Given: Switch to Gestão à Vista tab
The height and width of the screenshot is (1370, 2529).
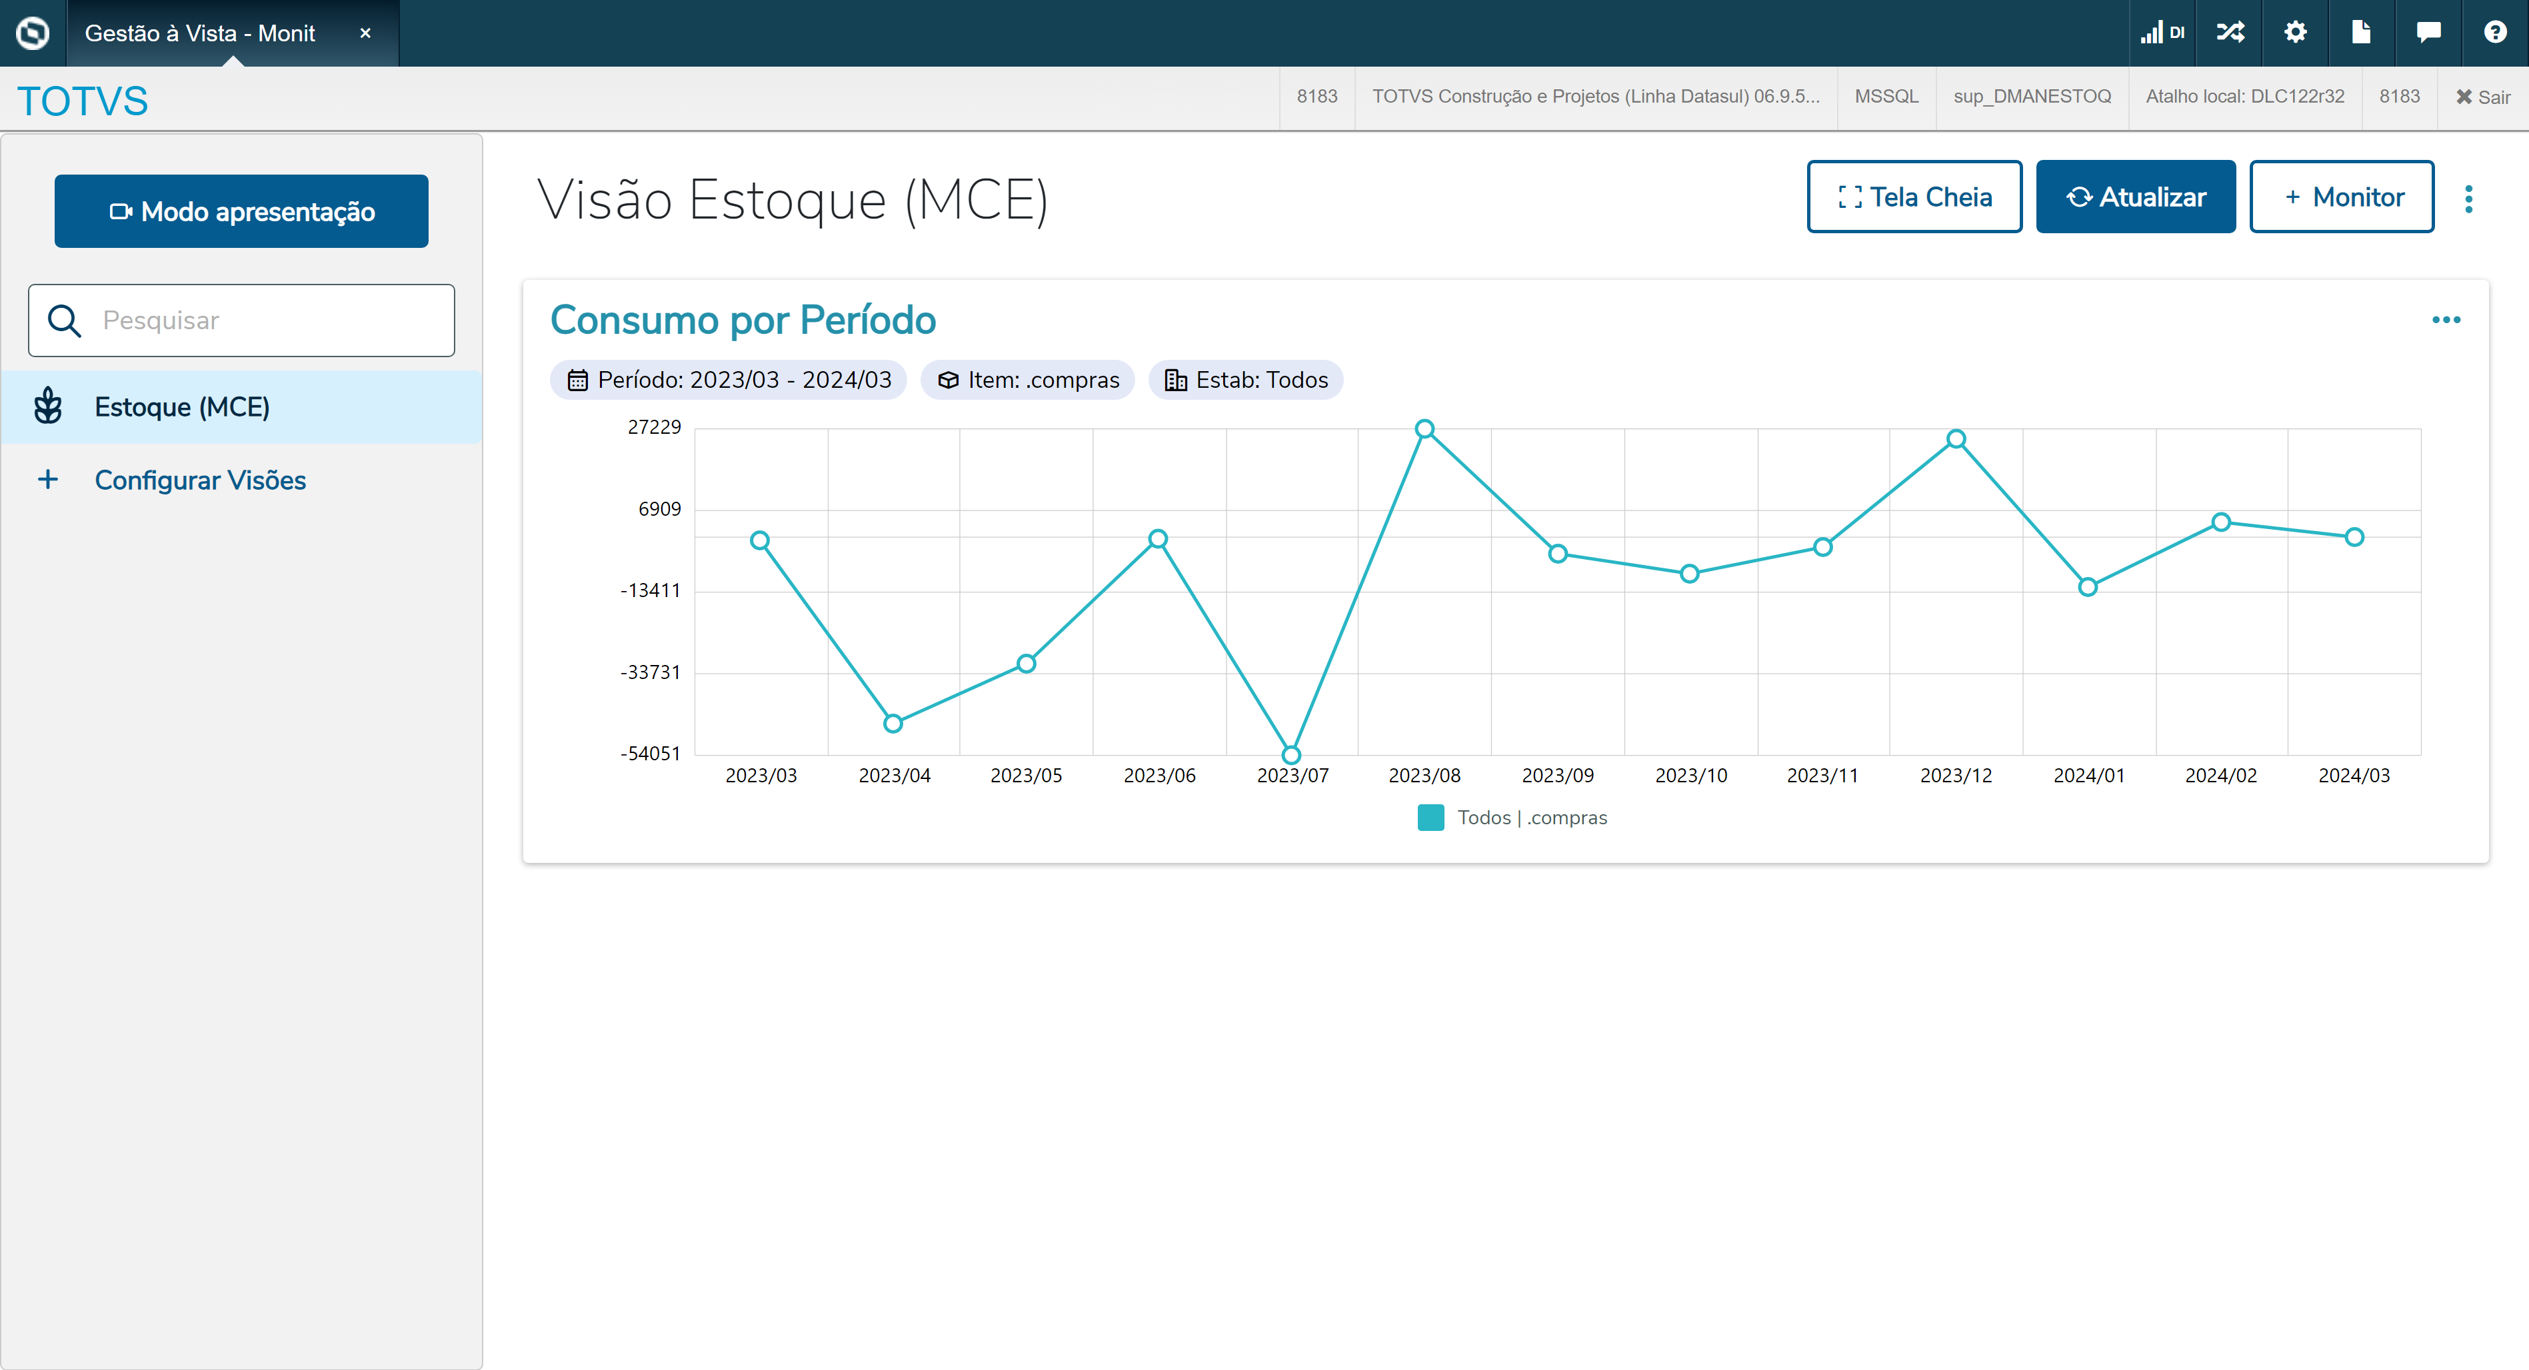Looking at the screenshot, I should (x=200, y=33).
